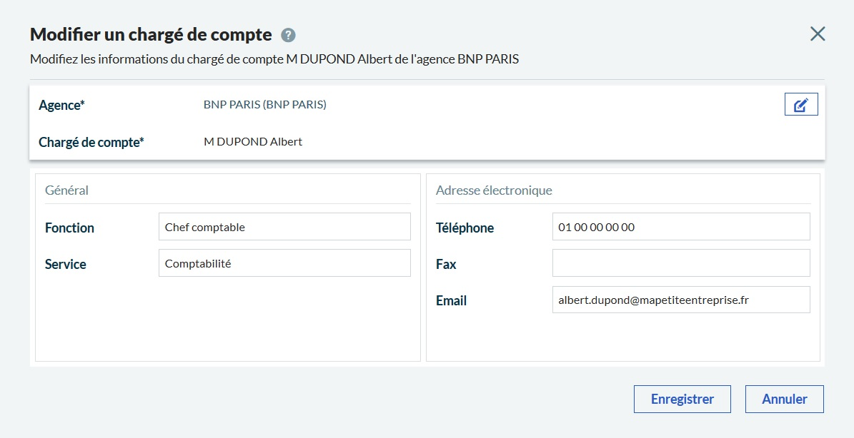Click the BNP PARIS (BNP PARIS) agency value
This screenshot has height=438, width=854.
[x=264, y=105]
